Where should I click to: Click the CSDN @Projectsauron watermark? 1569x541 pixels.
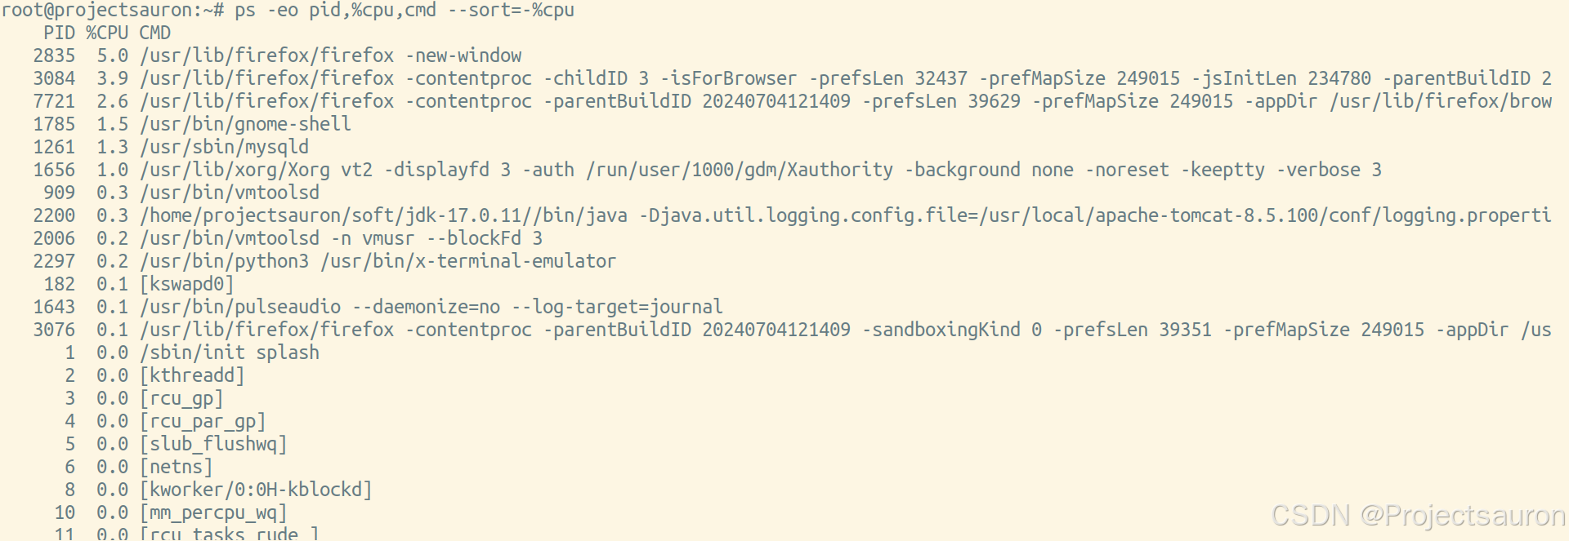click(1418, 515)
